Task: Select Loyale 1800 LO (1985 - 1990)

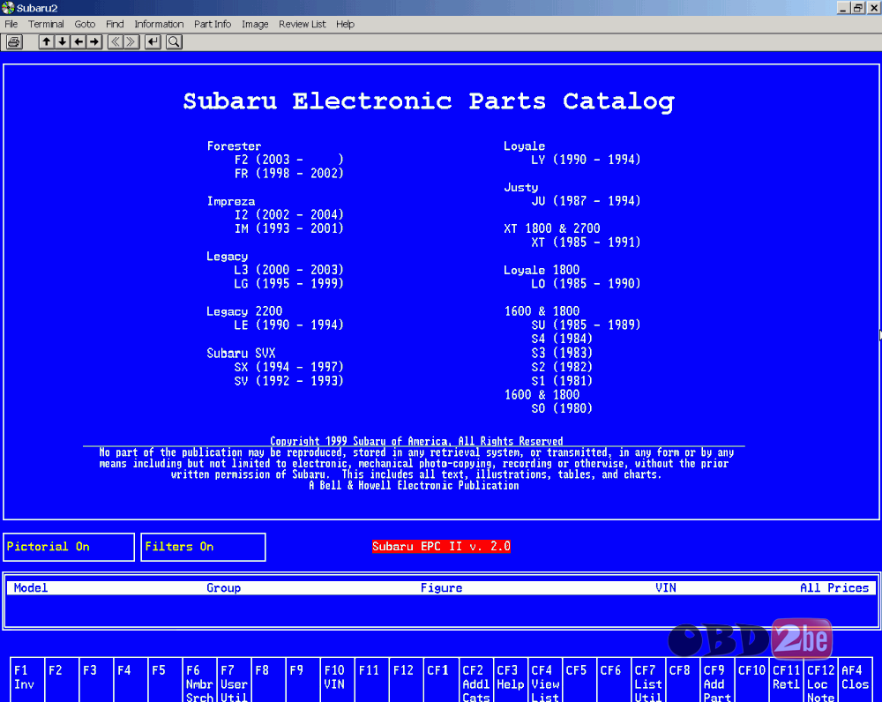Action: [x=587, y=283]
